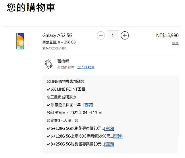Image resolution: width=185 pixels, height=158 pixels.
Task: Click the 絢紫豆豆, 8 + 256 GB spec text
Action: tap(59, 42)
